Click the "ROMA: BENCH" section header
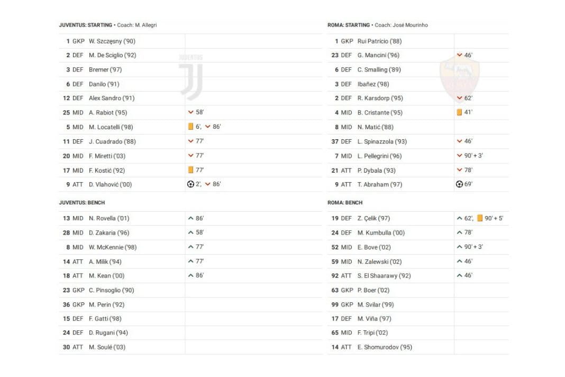 click(345, 203)
